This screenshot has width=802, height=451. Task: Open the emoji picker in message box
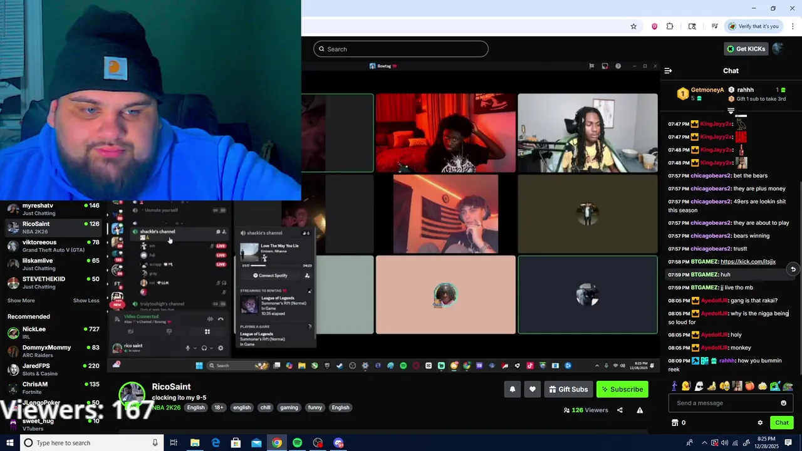point(783,403)
